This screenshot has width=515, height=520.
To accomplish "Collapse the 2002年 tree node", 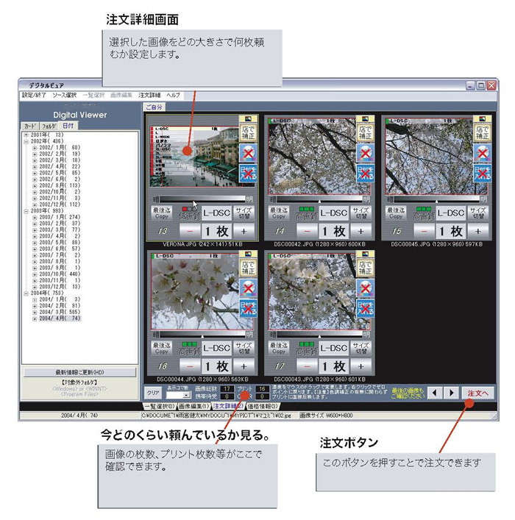I will (26, 141).
